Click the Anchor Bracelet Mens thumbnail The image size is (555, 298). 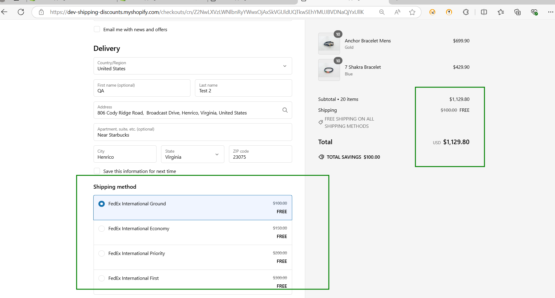pos(329,44)
